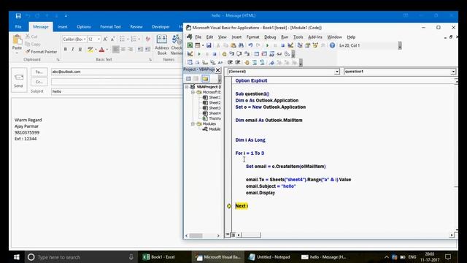Open the Locals Window icon
The image size is (467, 263).
click(x=256, y=54)
